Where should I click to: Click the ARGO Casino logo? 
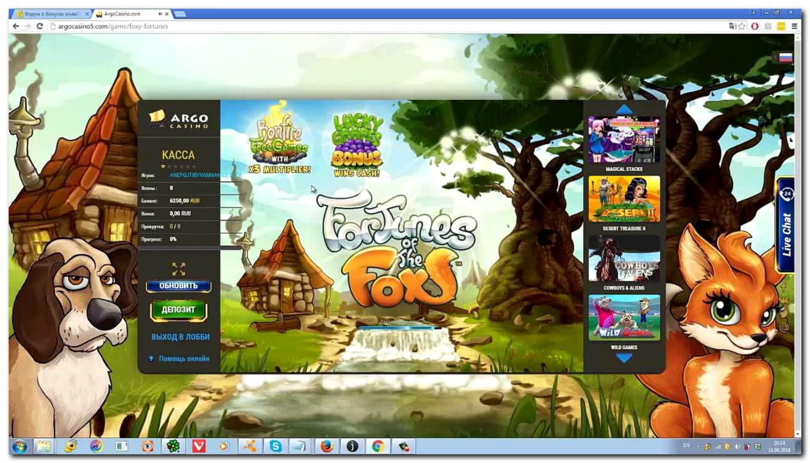(x=178, y=118)
